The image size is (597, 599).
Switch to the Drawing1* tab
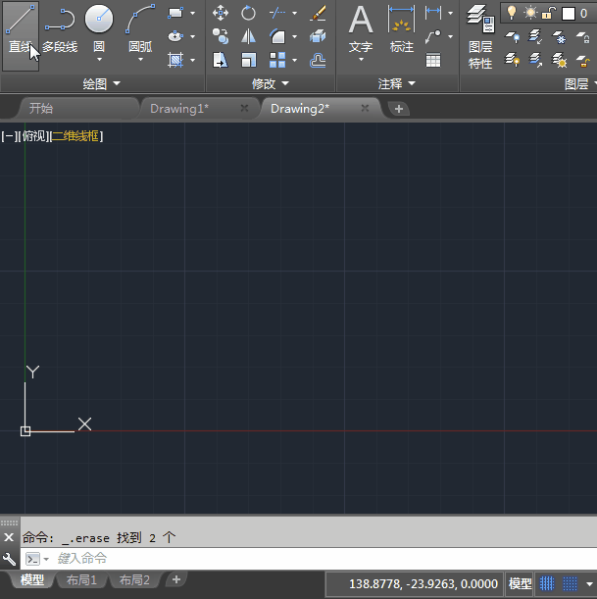coord(179,109)
